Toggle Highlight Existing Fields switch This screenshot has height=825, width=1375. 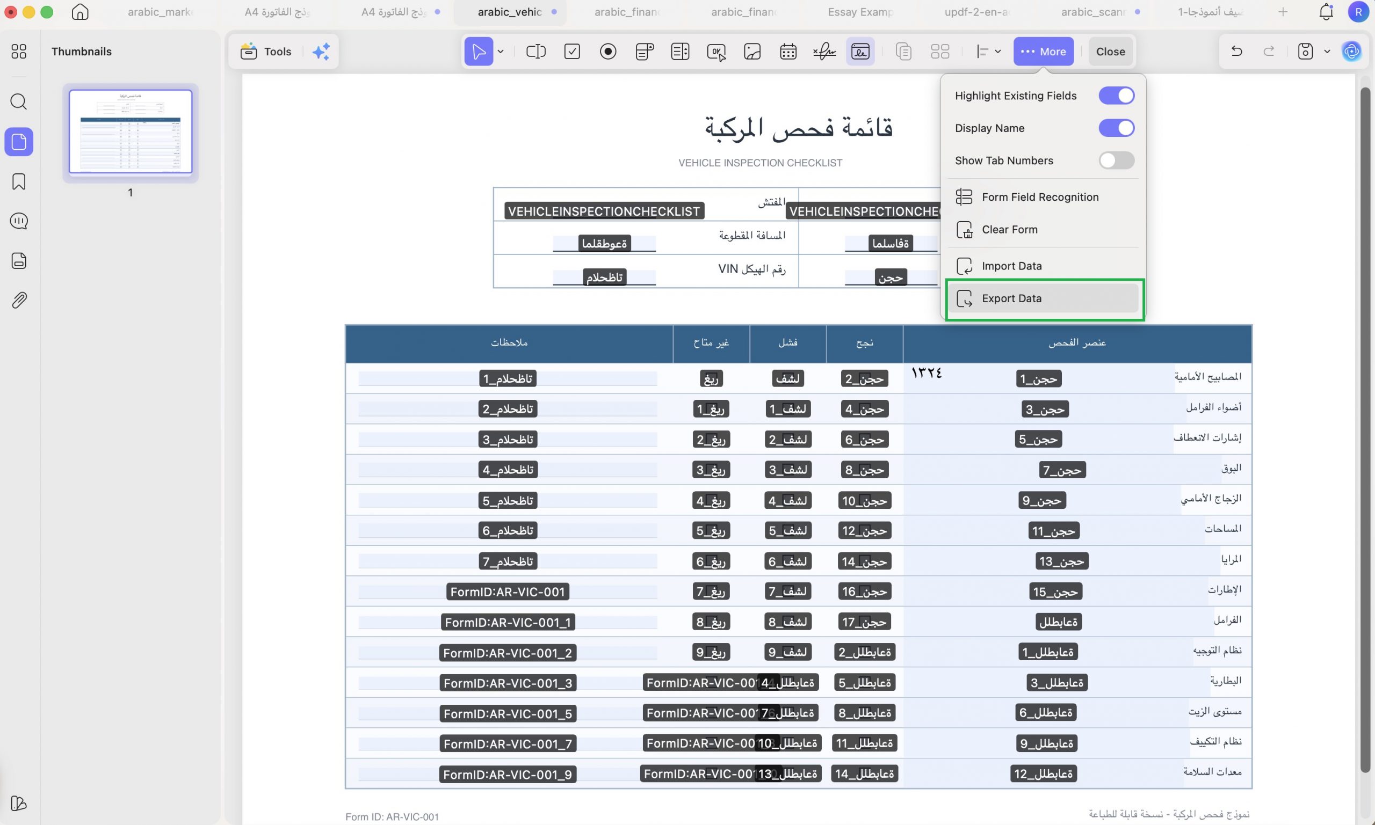tap(1116, 96)
